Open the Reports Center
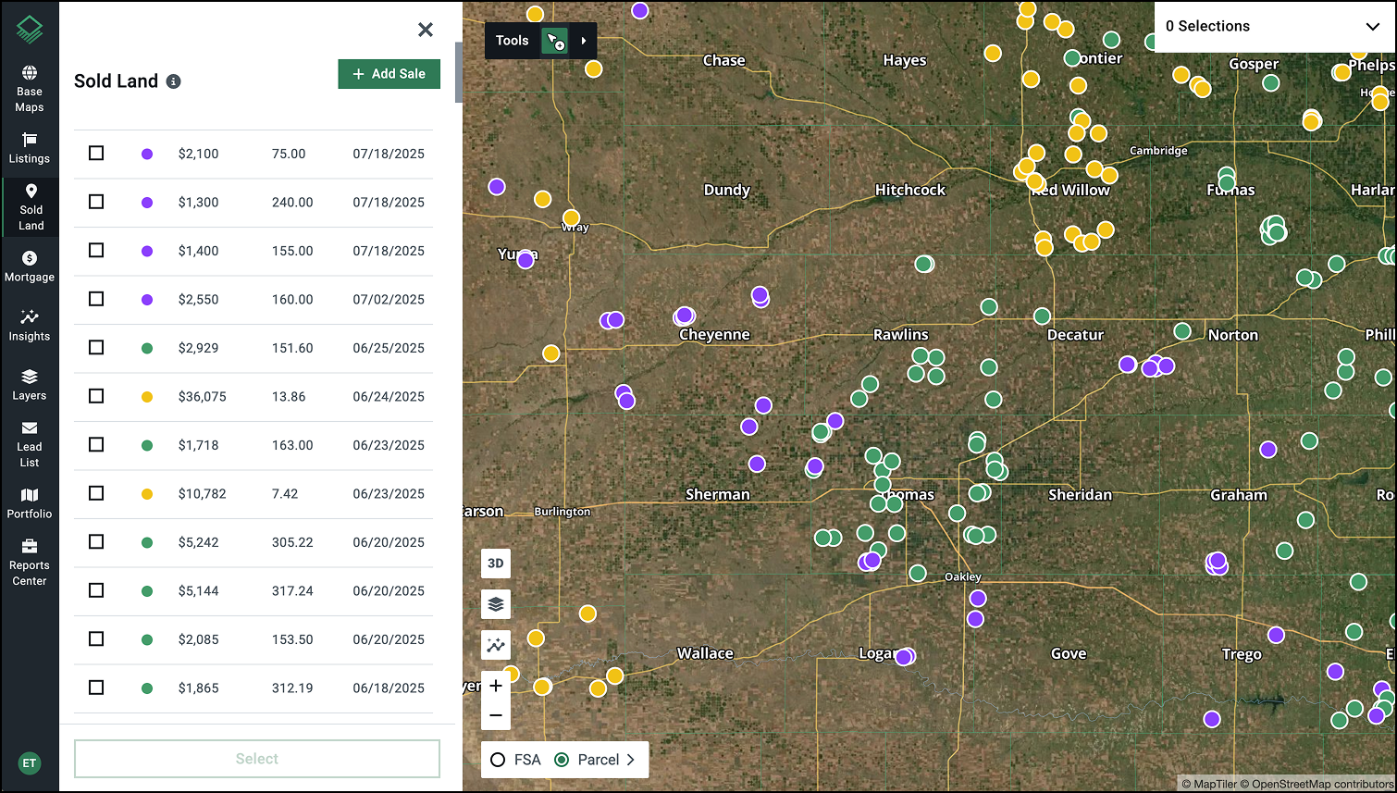The image size is (1397, 793). [x=30, y=563]
